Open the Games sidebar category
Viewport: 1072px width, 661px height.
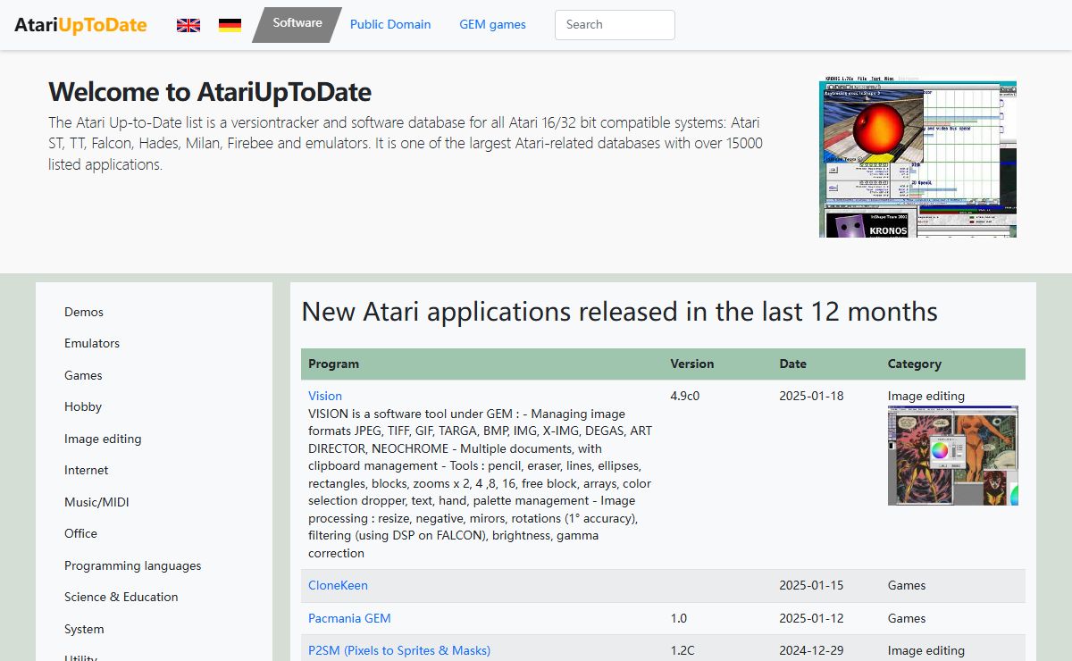(x=83, y=375)
